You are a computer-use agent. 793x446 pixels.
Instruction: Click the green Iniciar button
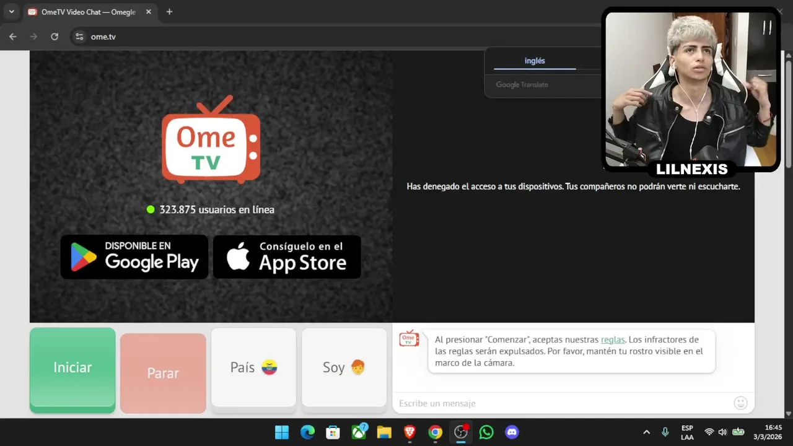[72, 370]
